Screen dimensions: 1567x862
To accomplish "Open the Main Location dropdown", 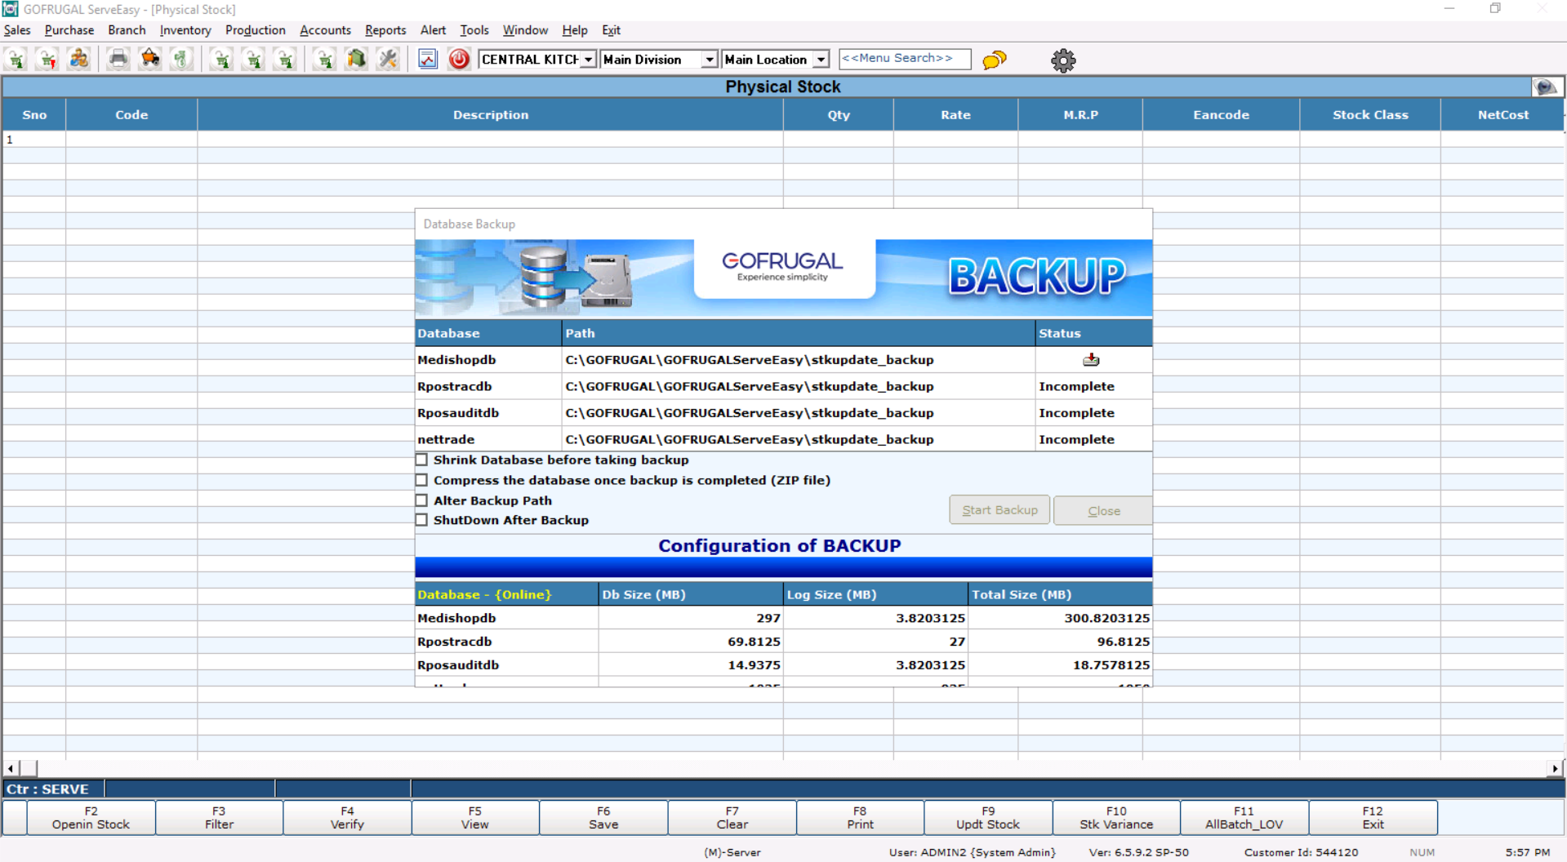I will coord(821,60).
